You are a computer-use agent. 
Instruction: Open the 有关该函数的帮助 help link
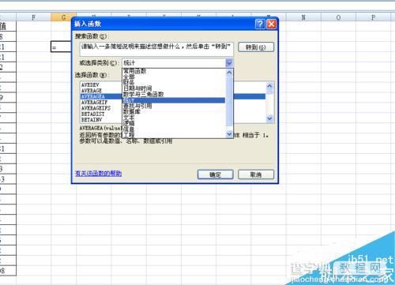coord(98,174)
